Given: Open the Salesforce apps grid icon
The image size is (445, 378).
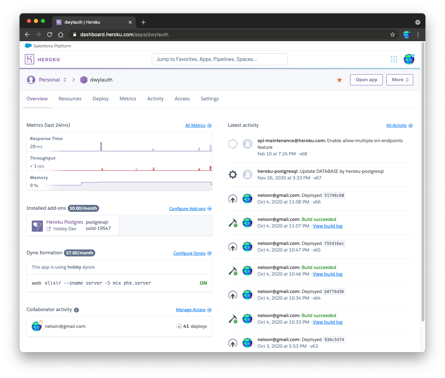Looking at the screenshot, I should coord(394,59).
